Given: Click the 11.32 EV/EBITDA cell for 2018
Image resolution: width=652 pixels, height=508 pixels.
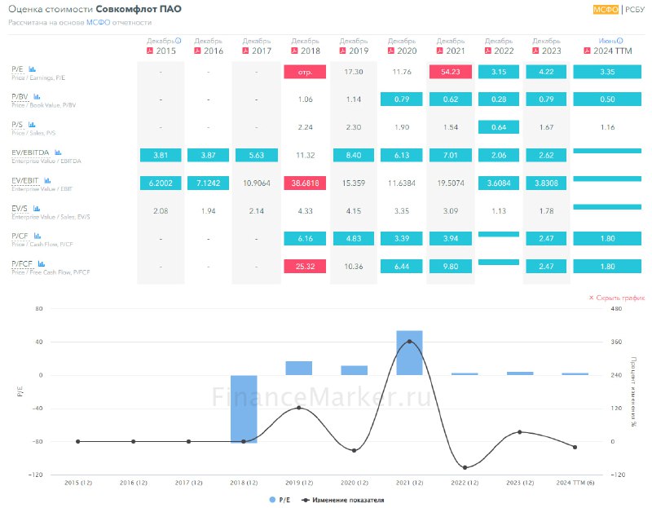Looking at the screenshot, I should [x=305, y=155].
